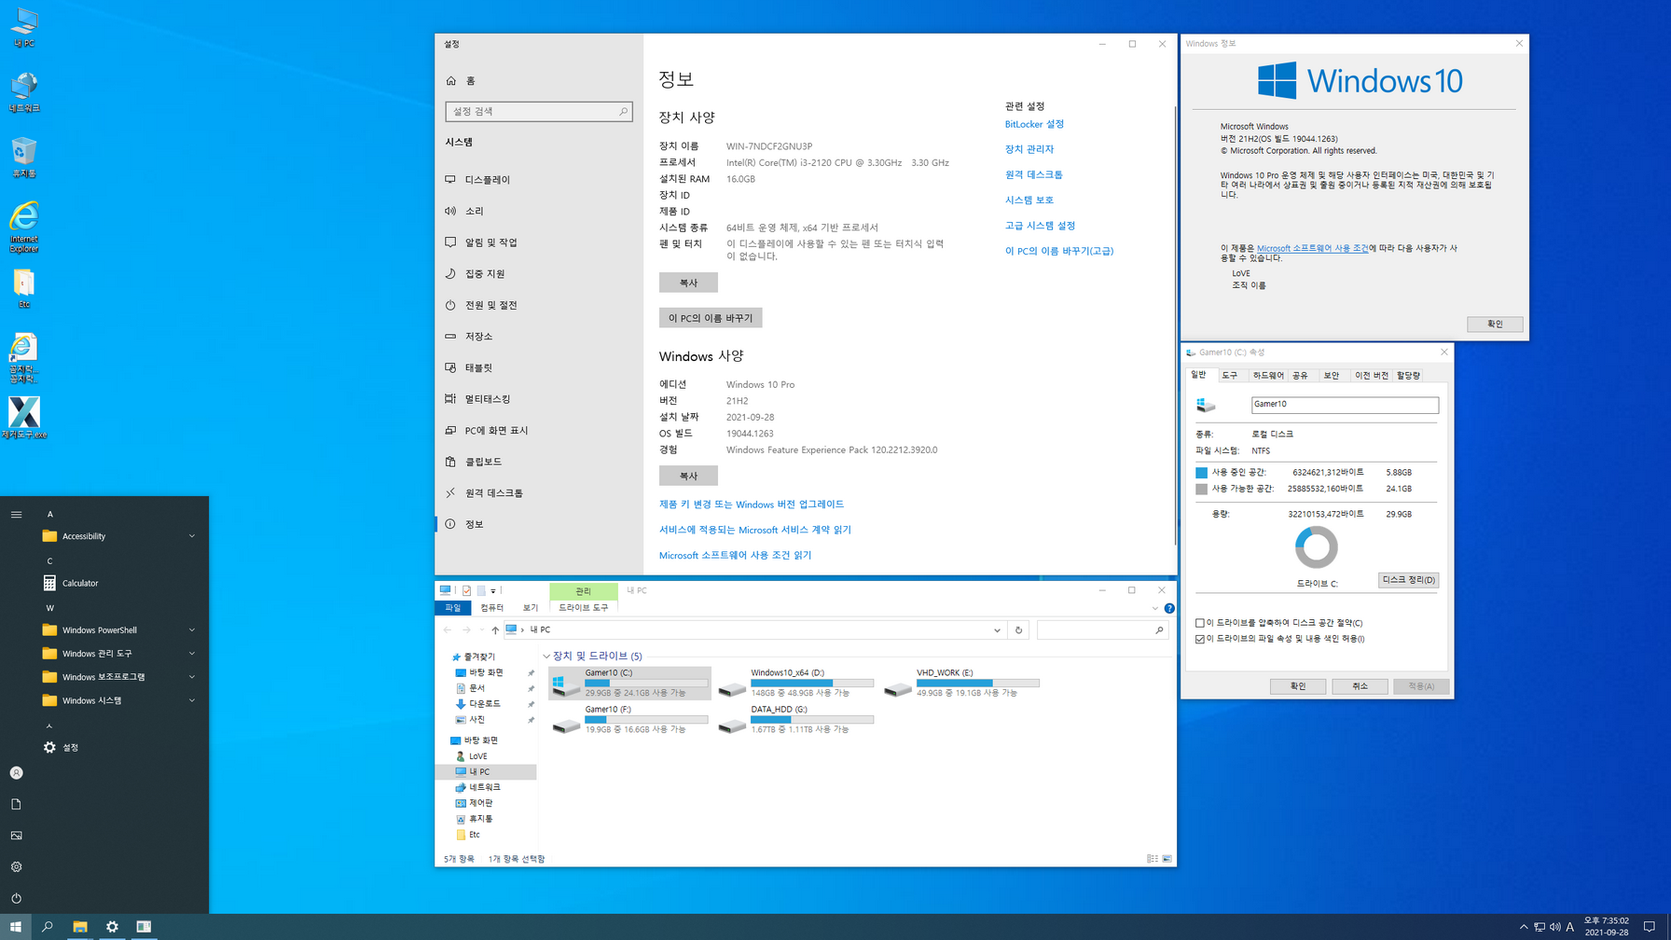1671x940 pixels.
Task: Click the taskbar clock
Action: pyautogui.click(x=1607, y=927)
